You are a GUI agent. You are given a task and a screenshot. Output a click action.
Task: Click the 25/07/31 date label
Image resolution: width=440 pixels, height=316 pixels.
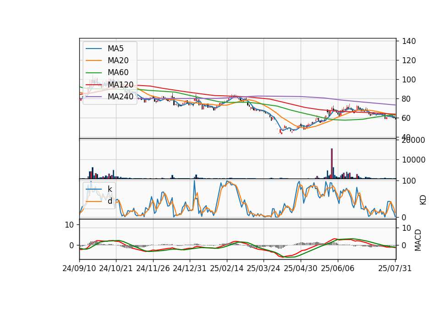395,268
